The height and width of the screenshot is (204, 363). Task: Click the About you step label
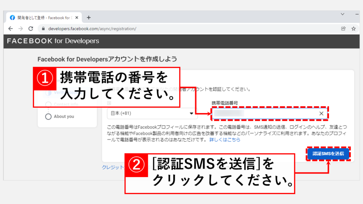point(64,117)
